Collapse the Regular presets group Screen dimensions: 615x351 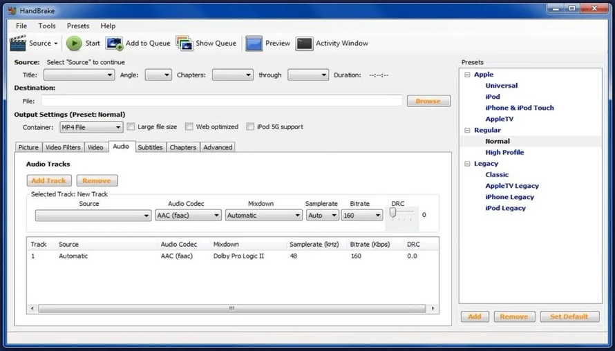[x=467, y=130]
